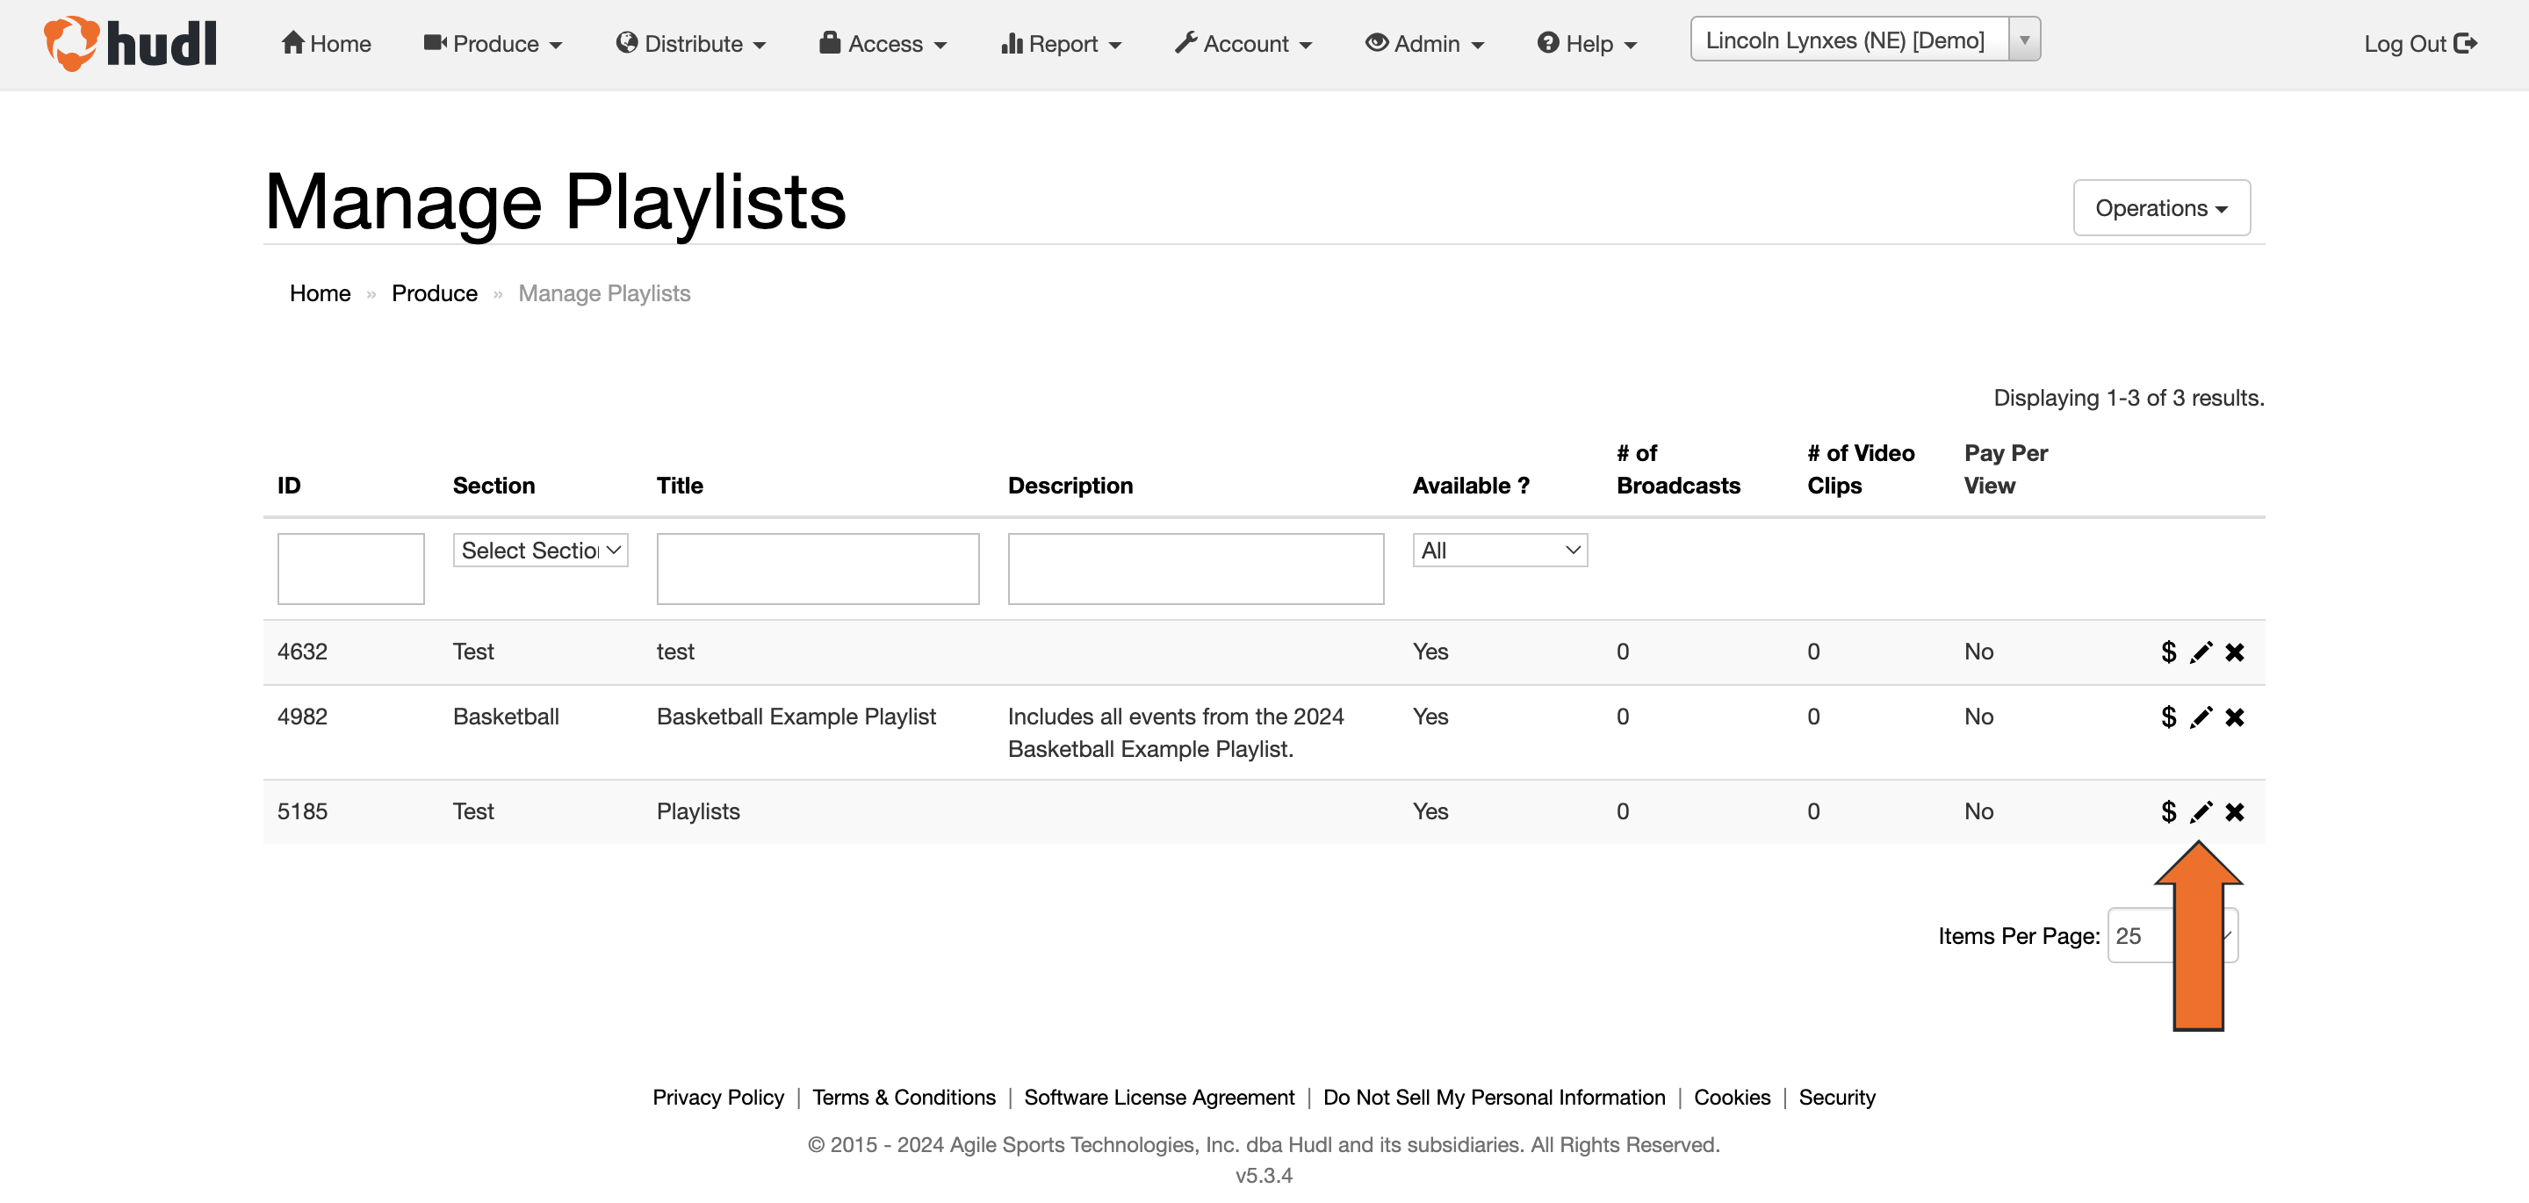Edit the "test" playlist via its pencil icon
Viewport: 2529px width, 1203px height.
point(2201,651)
